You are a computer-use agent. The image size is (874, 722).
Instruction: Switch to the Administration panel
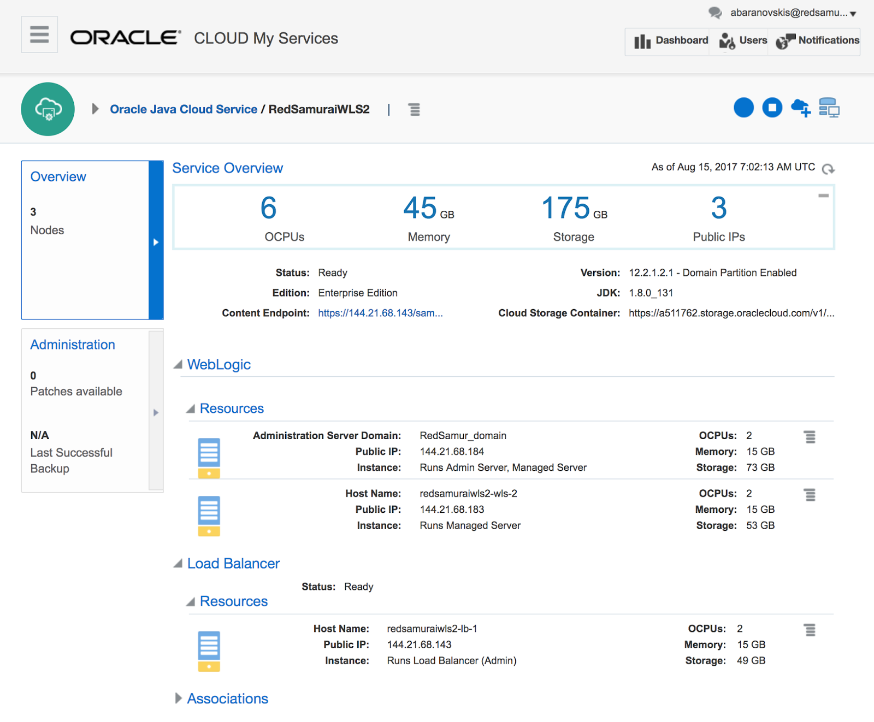pyautogui.click(x=73, y=345)
